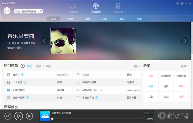193x123 pixels.
Task: Show next banner with right arrow
Action: click(184, 41)
